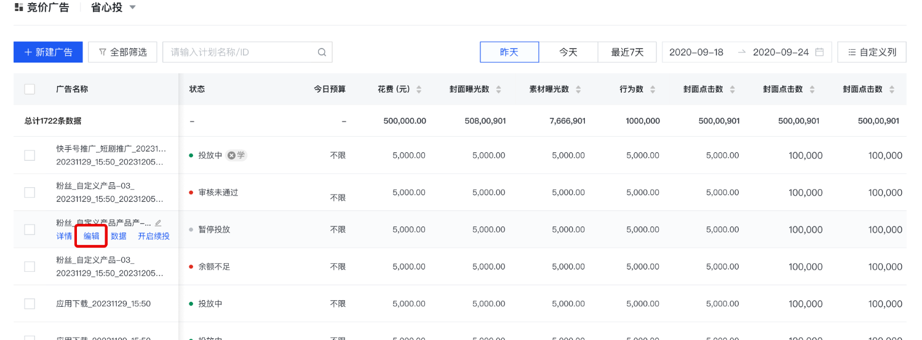Focus the 请输入计划名称/ID search field
This screenshot has height=340, width=922.
[x=247, y=52]
